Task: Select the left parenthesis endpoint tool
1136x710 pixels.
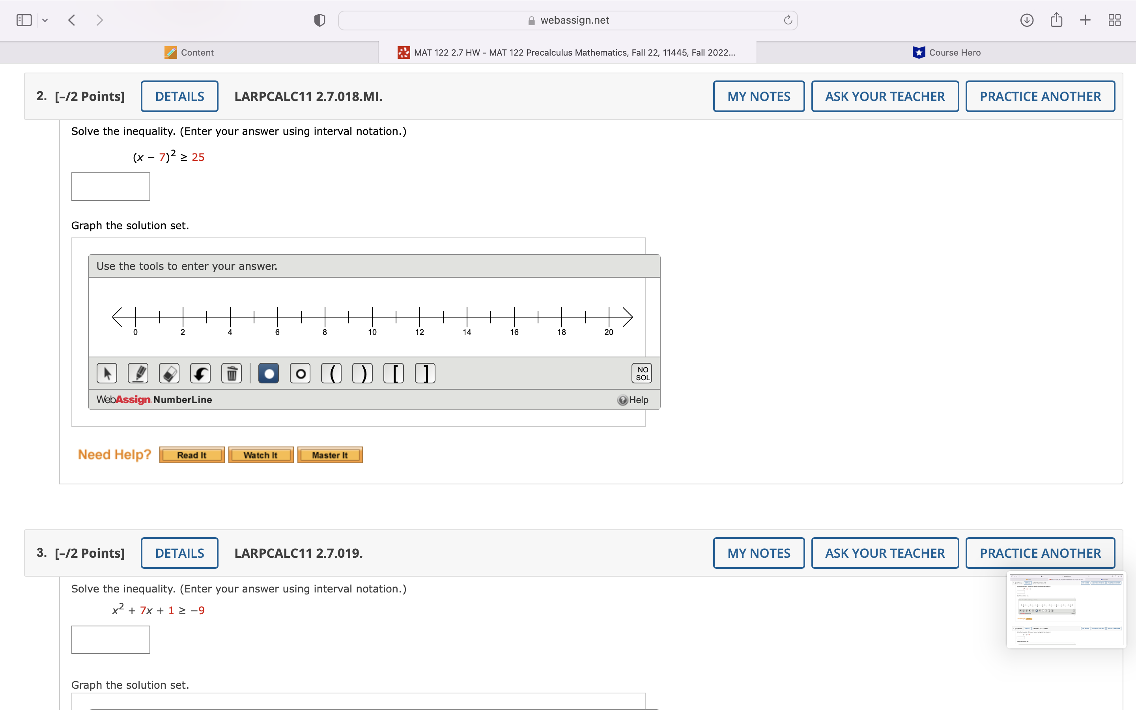Action: pyautogui.click(x=331, y=373)
